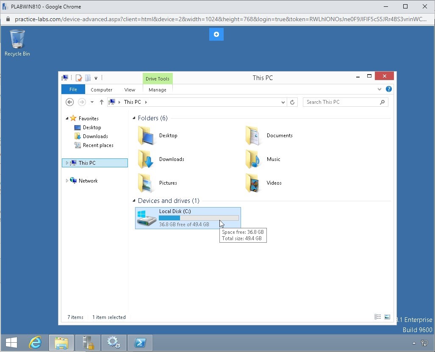Open the gears settings app in taskbar

pos(114,343)
